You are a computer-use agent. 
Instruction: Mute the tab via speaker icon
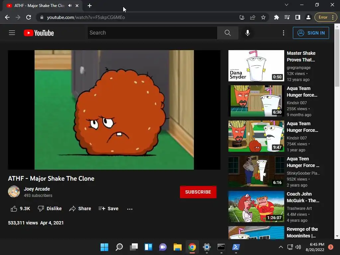pyautogui.click(x=70, y=6)
